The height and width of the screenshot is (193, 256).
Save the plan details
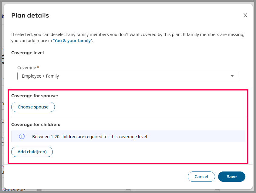[x=231, y=177]
